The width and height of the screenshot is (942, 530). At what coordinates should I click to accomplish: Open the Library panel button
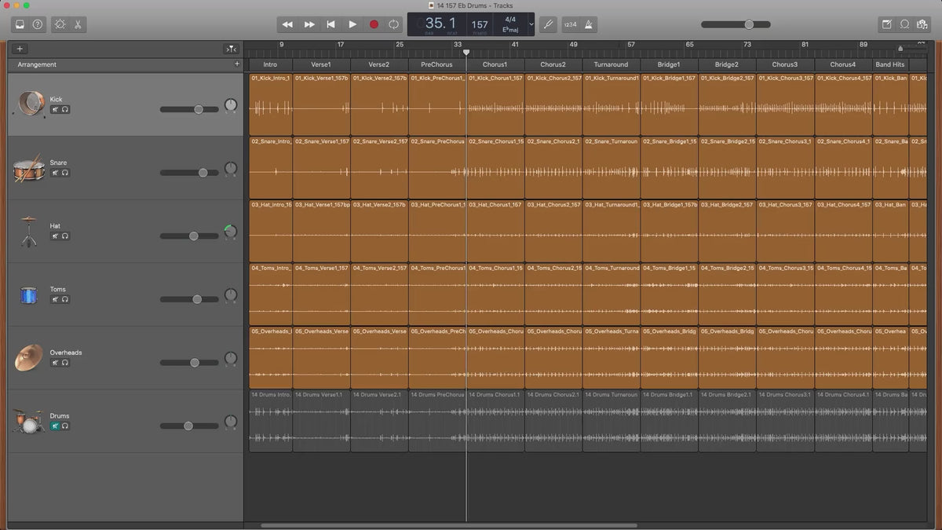coord(20,24)
